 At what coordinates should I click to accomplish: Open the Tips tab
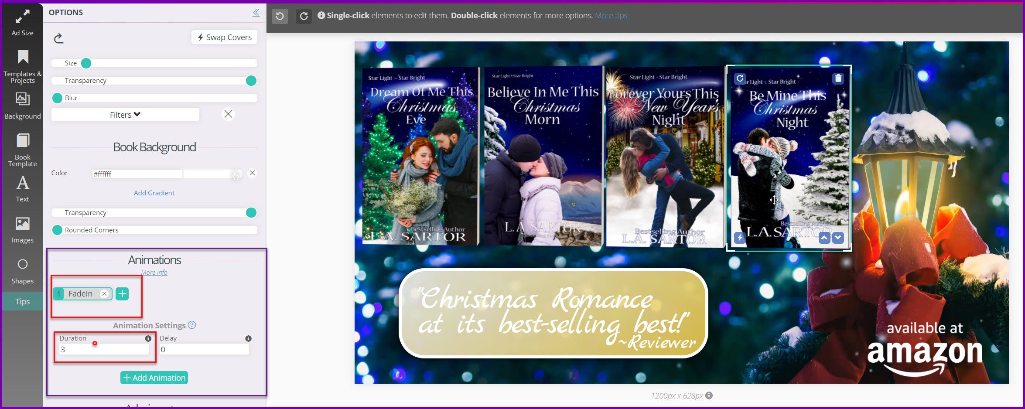(x=22, y=301)
